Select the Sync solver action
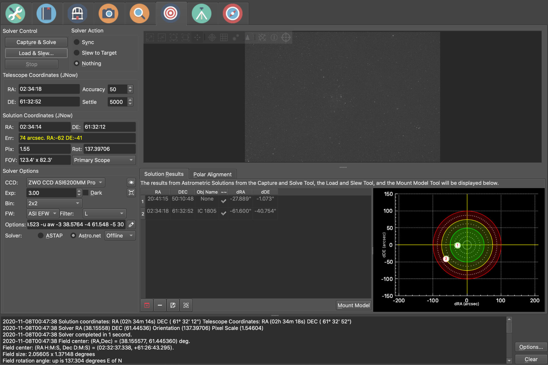The image size is (548, 365). [x=77, y=42]
